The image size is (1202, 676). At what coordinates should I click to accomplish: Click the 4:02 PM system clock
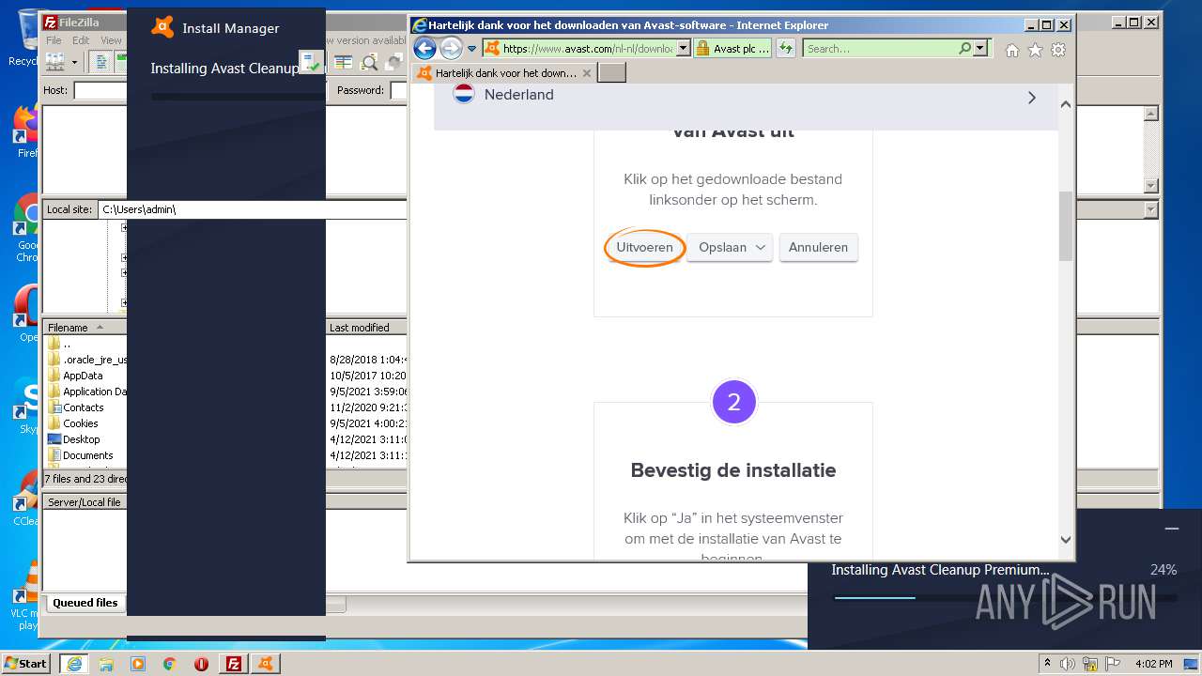click(1153, 664)
